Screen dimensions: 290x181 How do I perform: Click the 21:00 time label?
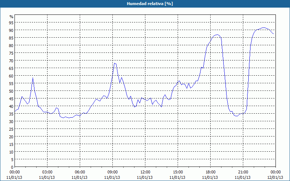(x=243, y=172)
